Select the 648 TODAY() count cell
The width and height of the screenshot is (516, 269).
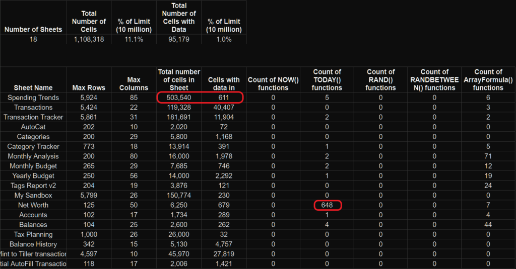tap(327, 205)
